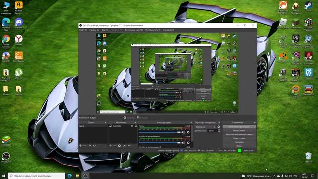The height and width of the screenshot is (179, 318).
Task: Pop out the Controls dock icon
Action: pyautogui.click(x=255, y=123)
